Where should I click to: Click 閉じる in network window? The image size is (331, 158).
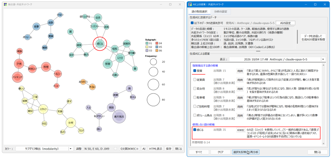point(178,149)
